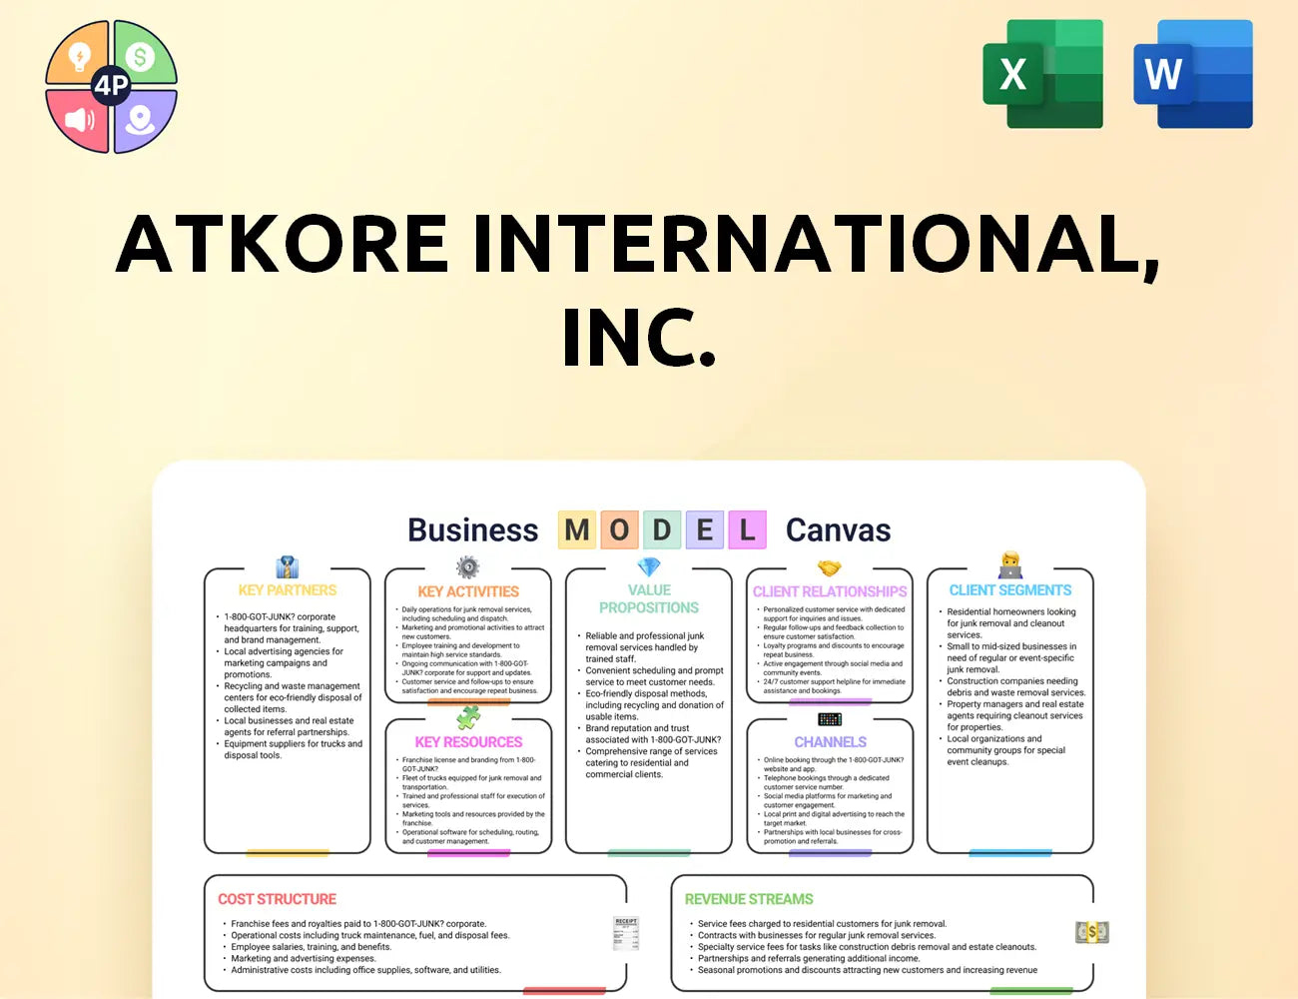Click 'Reliable and professional junk removal' bullet
The height and width of the screenshot is (999, 1298).
[x=642, y=647]
